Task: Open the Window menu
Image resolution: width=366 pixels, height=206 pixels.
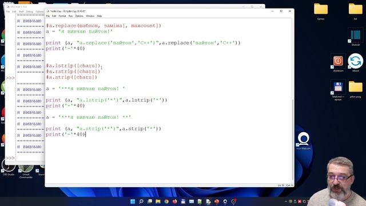Action: (x=90, y=16)
